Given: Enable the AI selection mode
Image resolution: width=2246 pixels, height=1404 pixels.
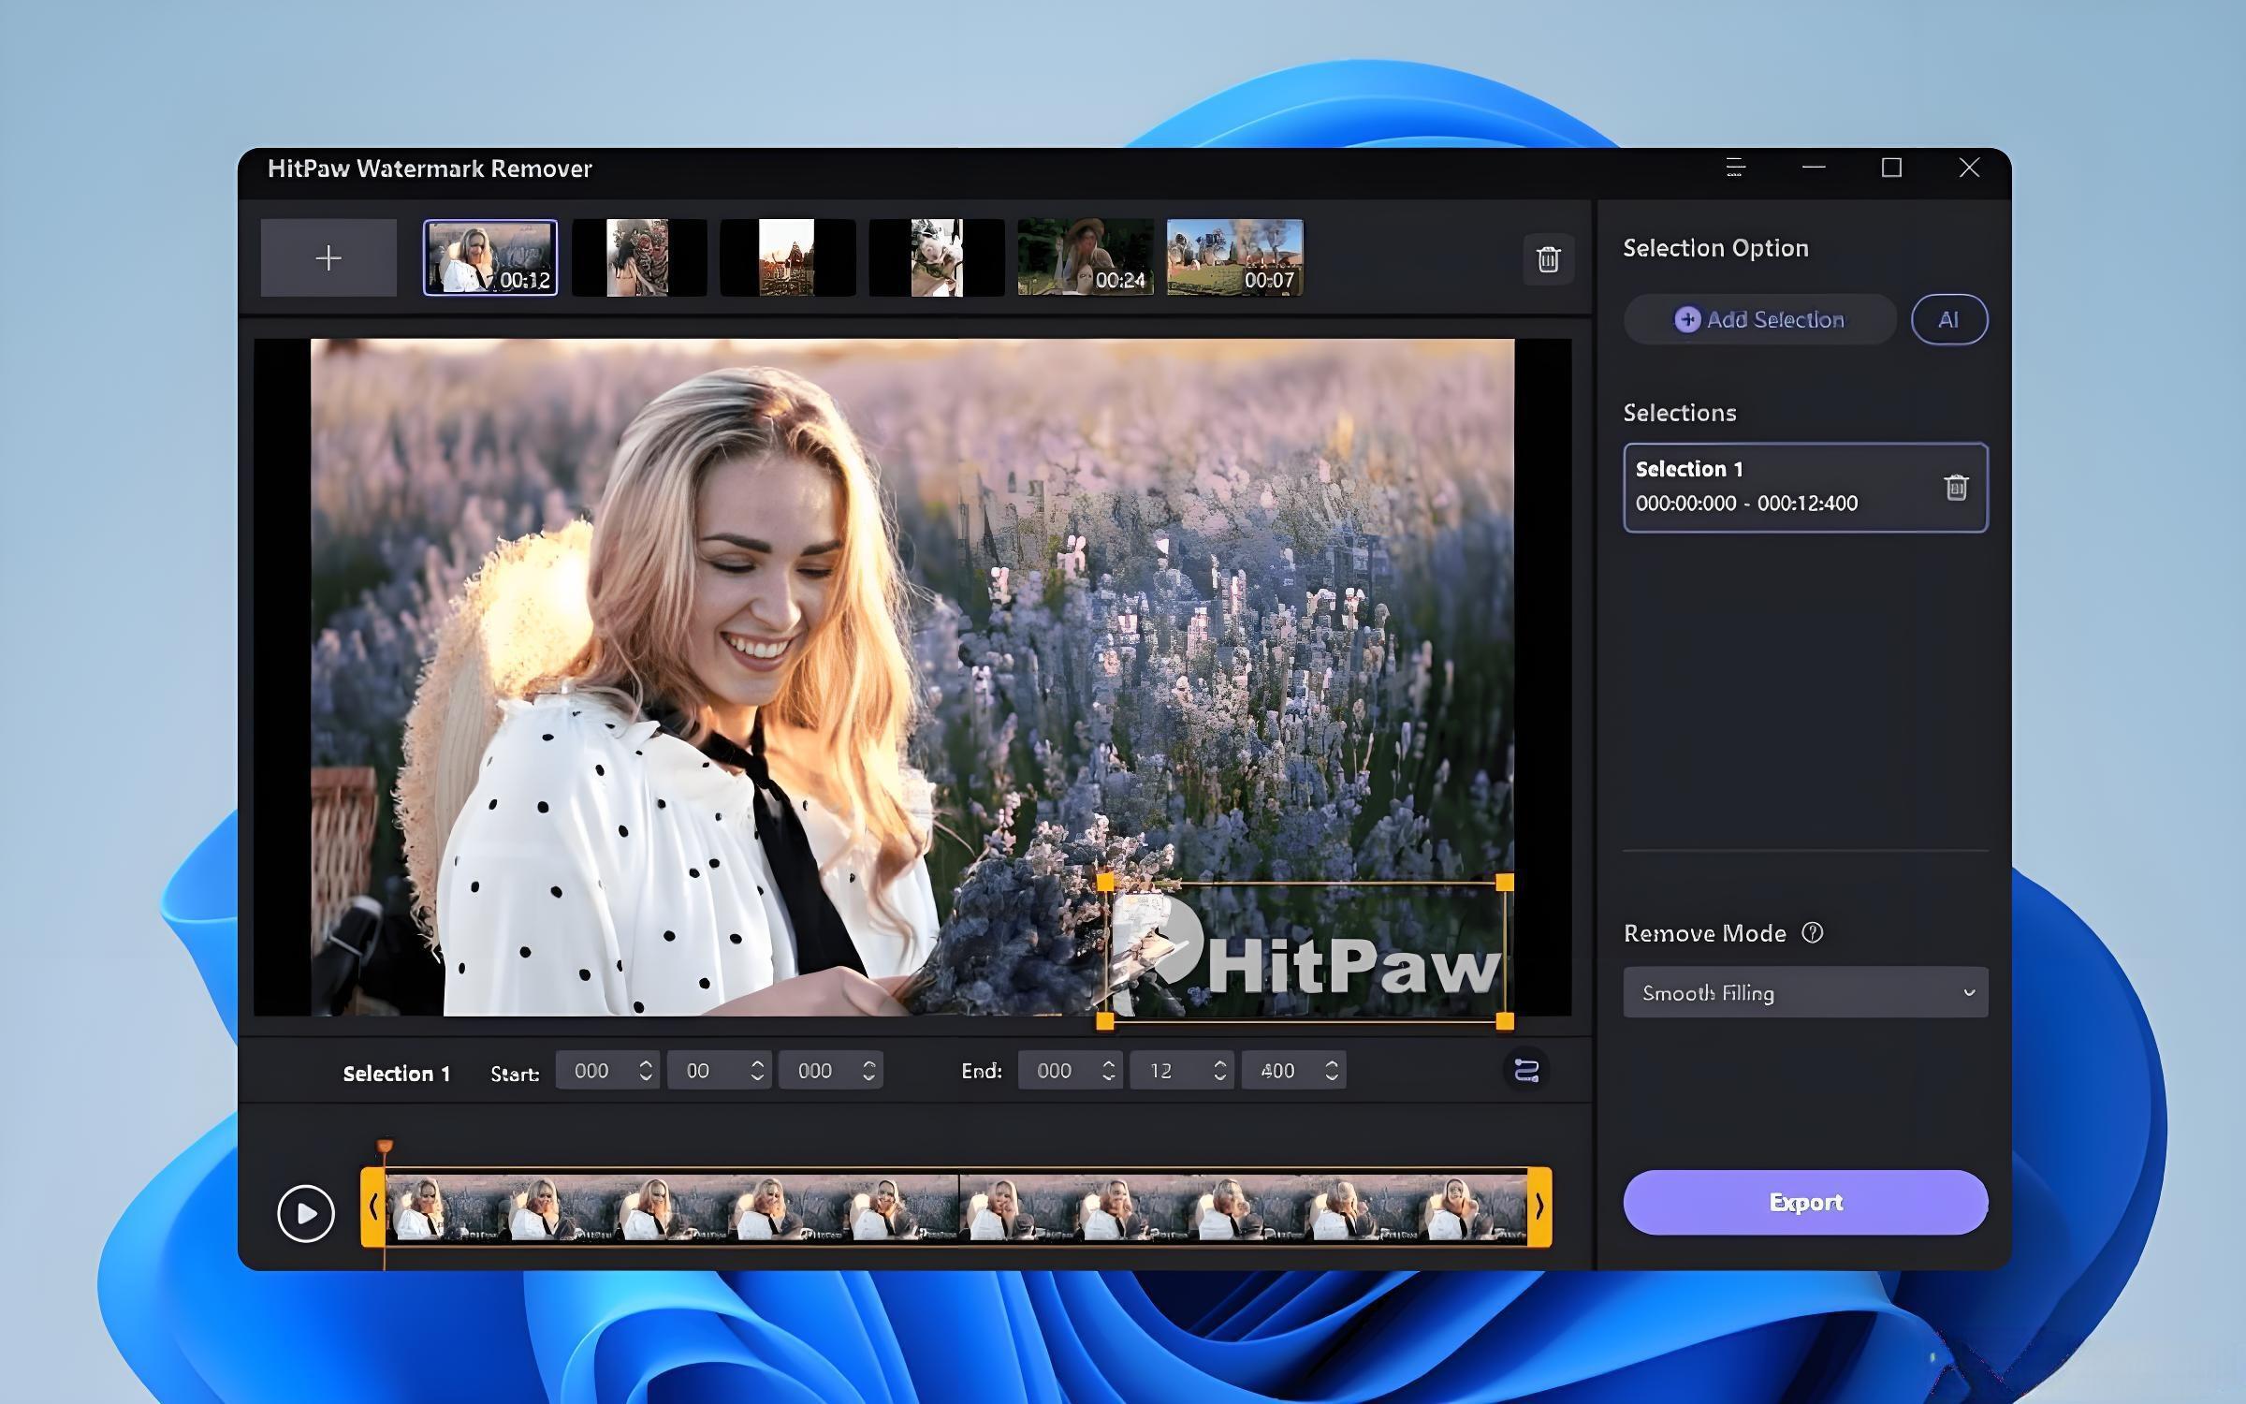Looking at the screenshot, I should 1948,320.
